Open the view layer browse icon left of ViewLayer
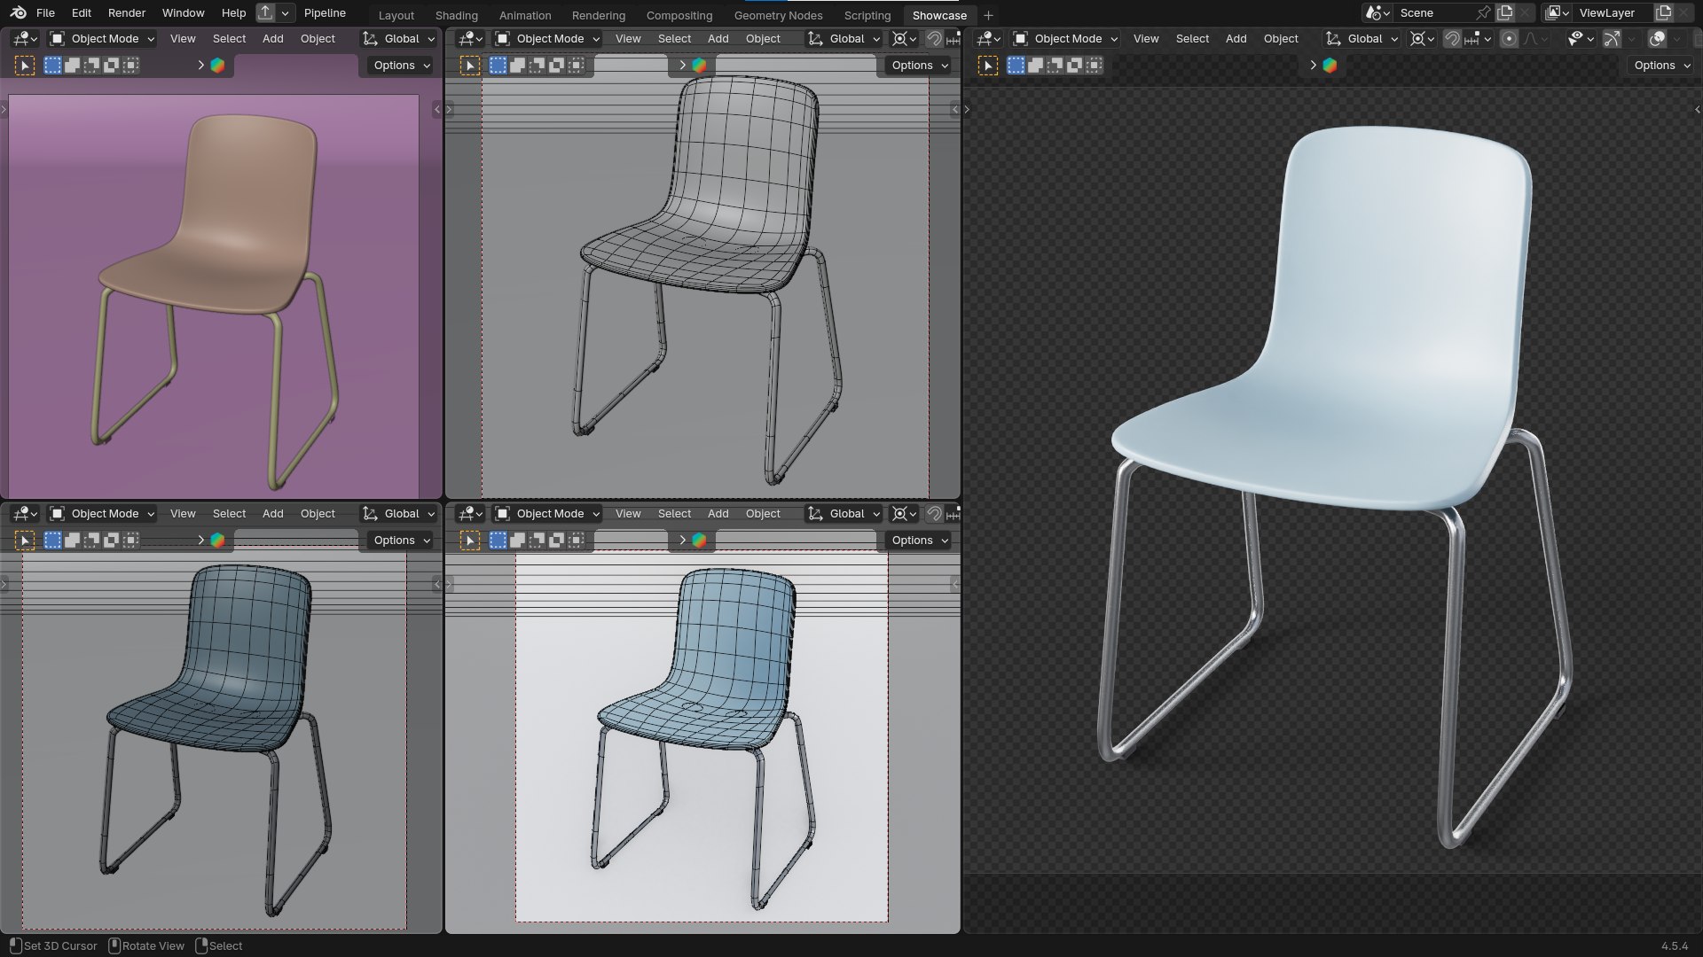1703x957 pixels. [1557, 12]
